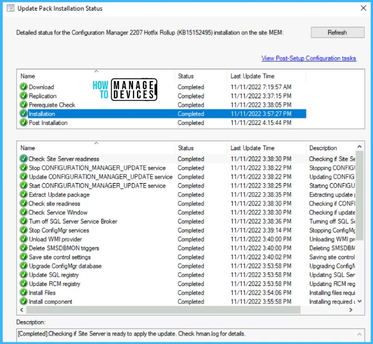The height and width of the screenshot is (344, 373).
Task: Open View Post-Setup Configuration tasks link
Action: [x=309, y=58]
